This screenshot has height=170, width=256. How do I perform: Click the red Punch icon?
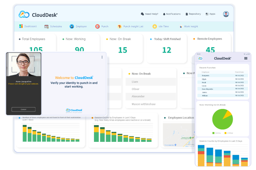(98, 26)
